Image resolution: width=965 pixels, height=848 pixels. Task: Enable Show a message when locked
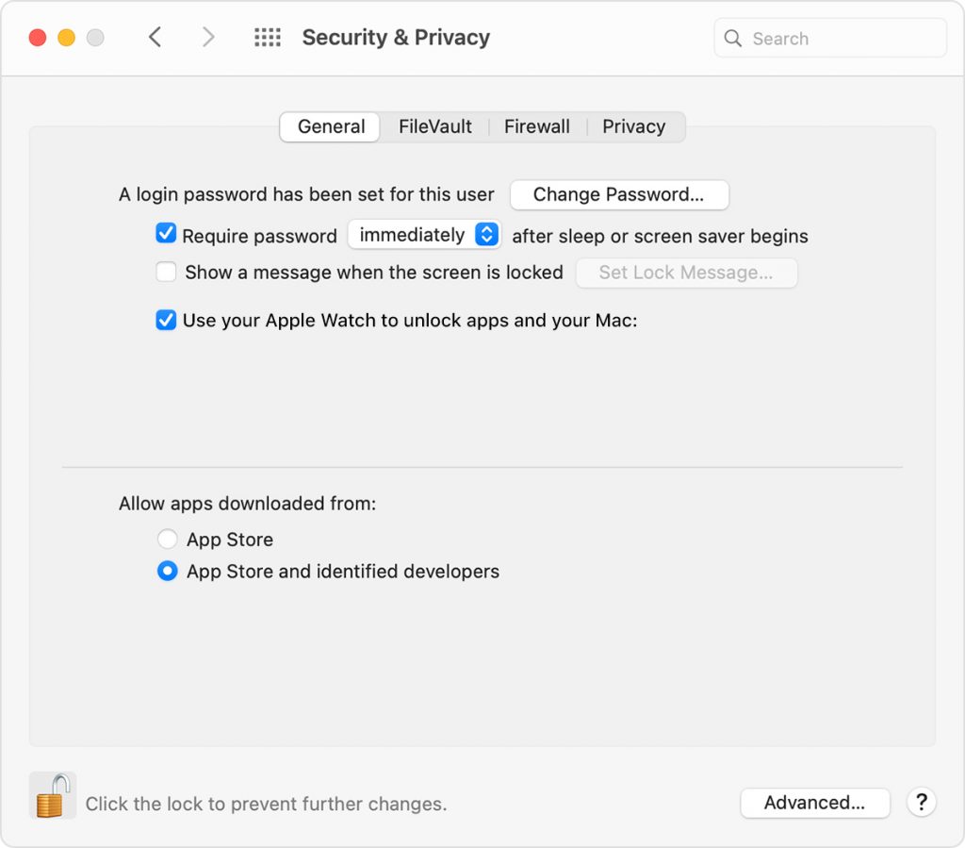[x=167, y=273]
